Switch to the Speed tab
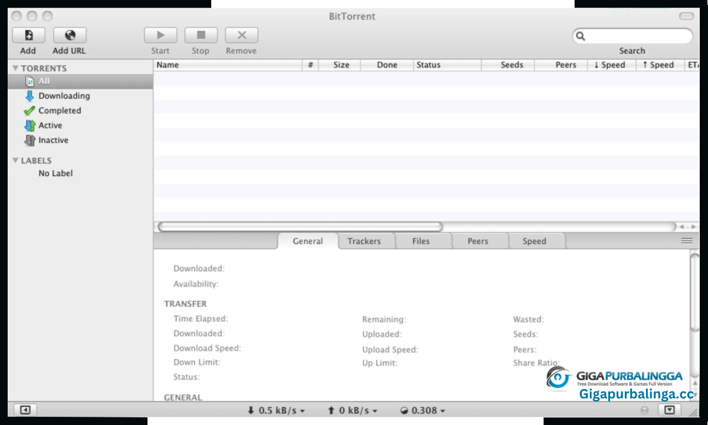The width and height of the screenshot is (708, 425). tap(535, 241)
